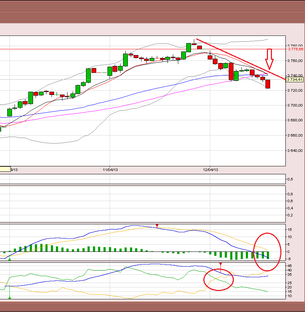
Task: Click the 3 640,00 price axis label
Action: tap(295, 151)
